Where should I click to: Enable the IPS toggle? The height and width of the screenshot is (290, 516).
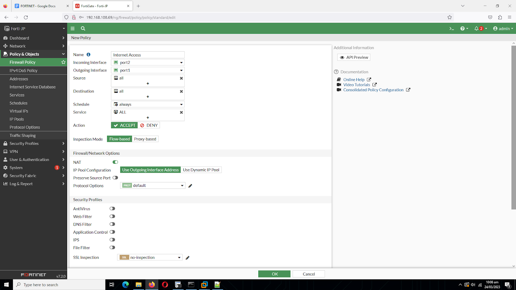point(112,239)
